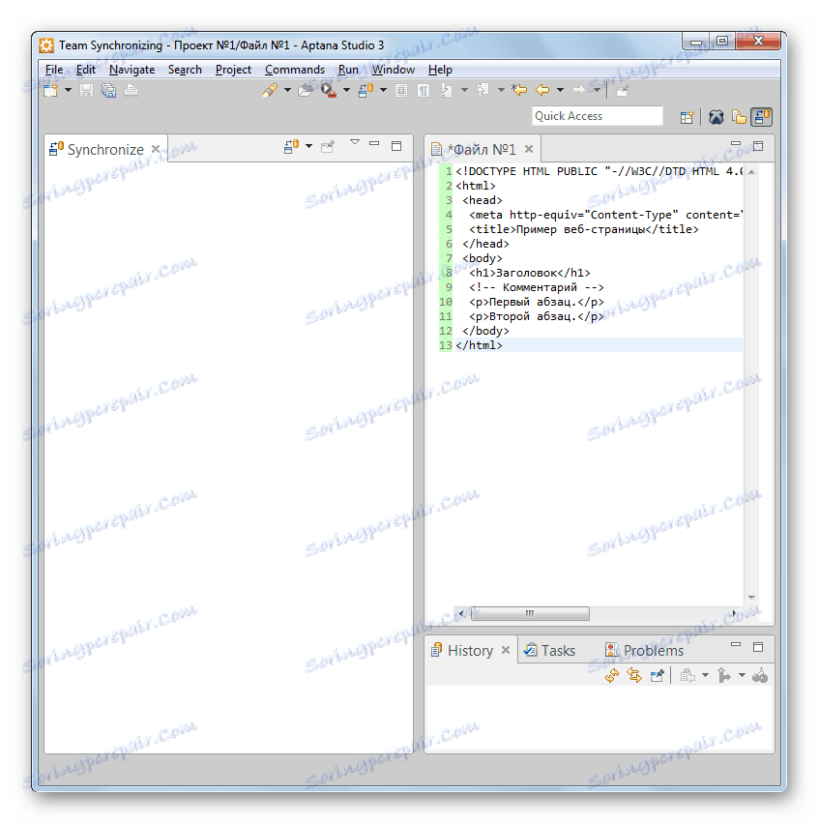
Task: Toggle pin this History view icon
Action: [x=658, y=676]
